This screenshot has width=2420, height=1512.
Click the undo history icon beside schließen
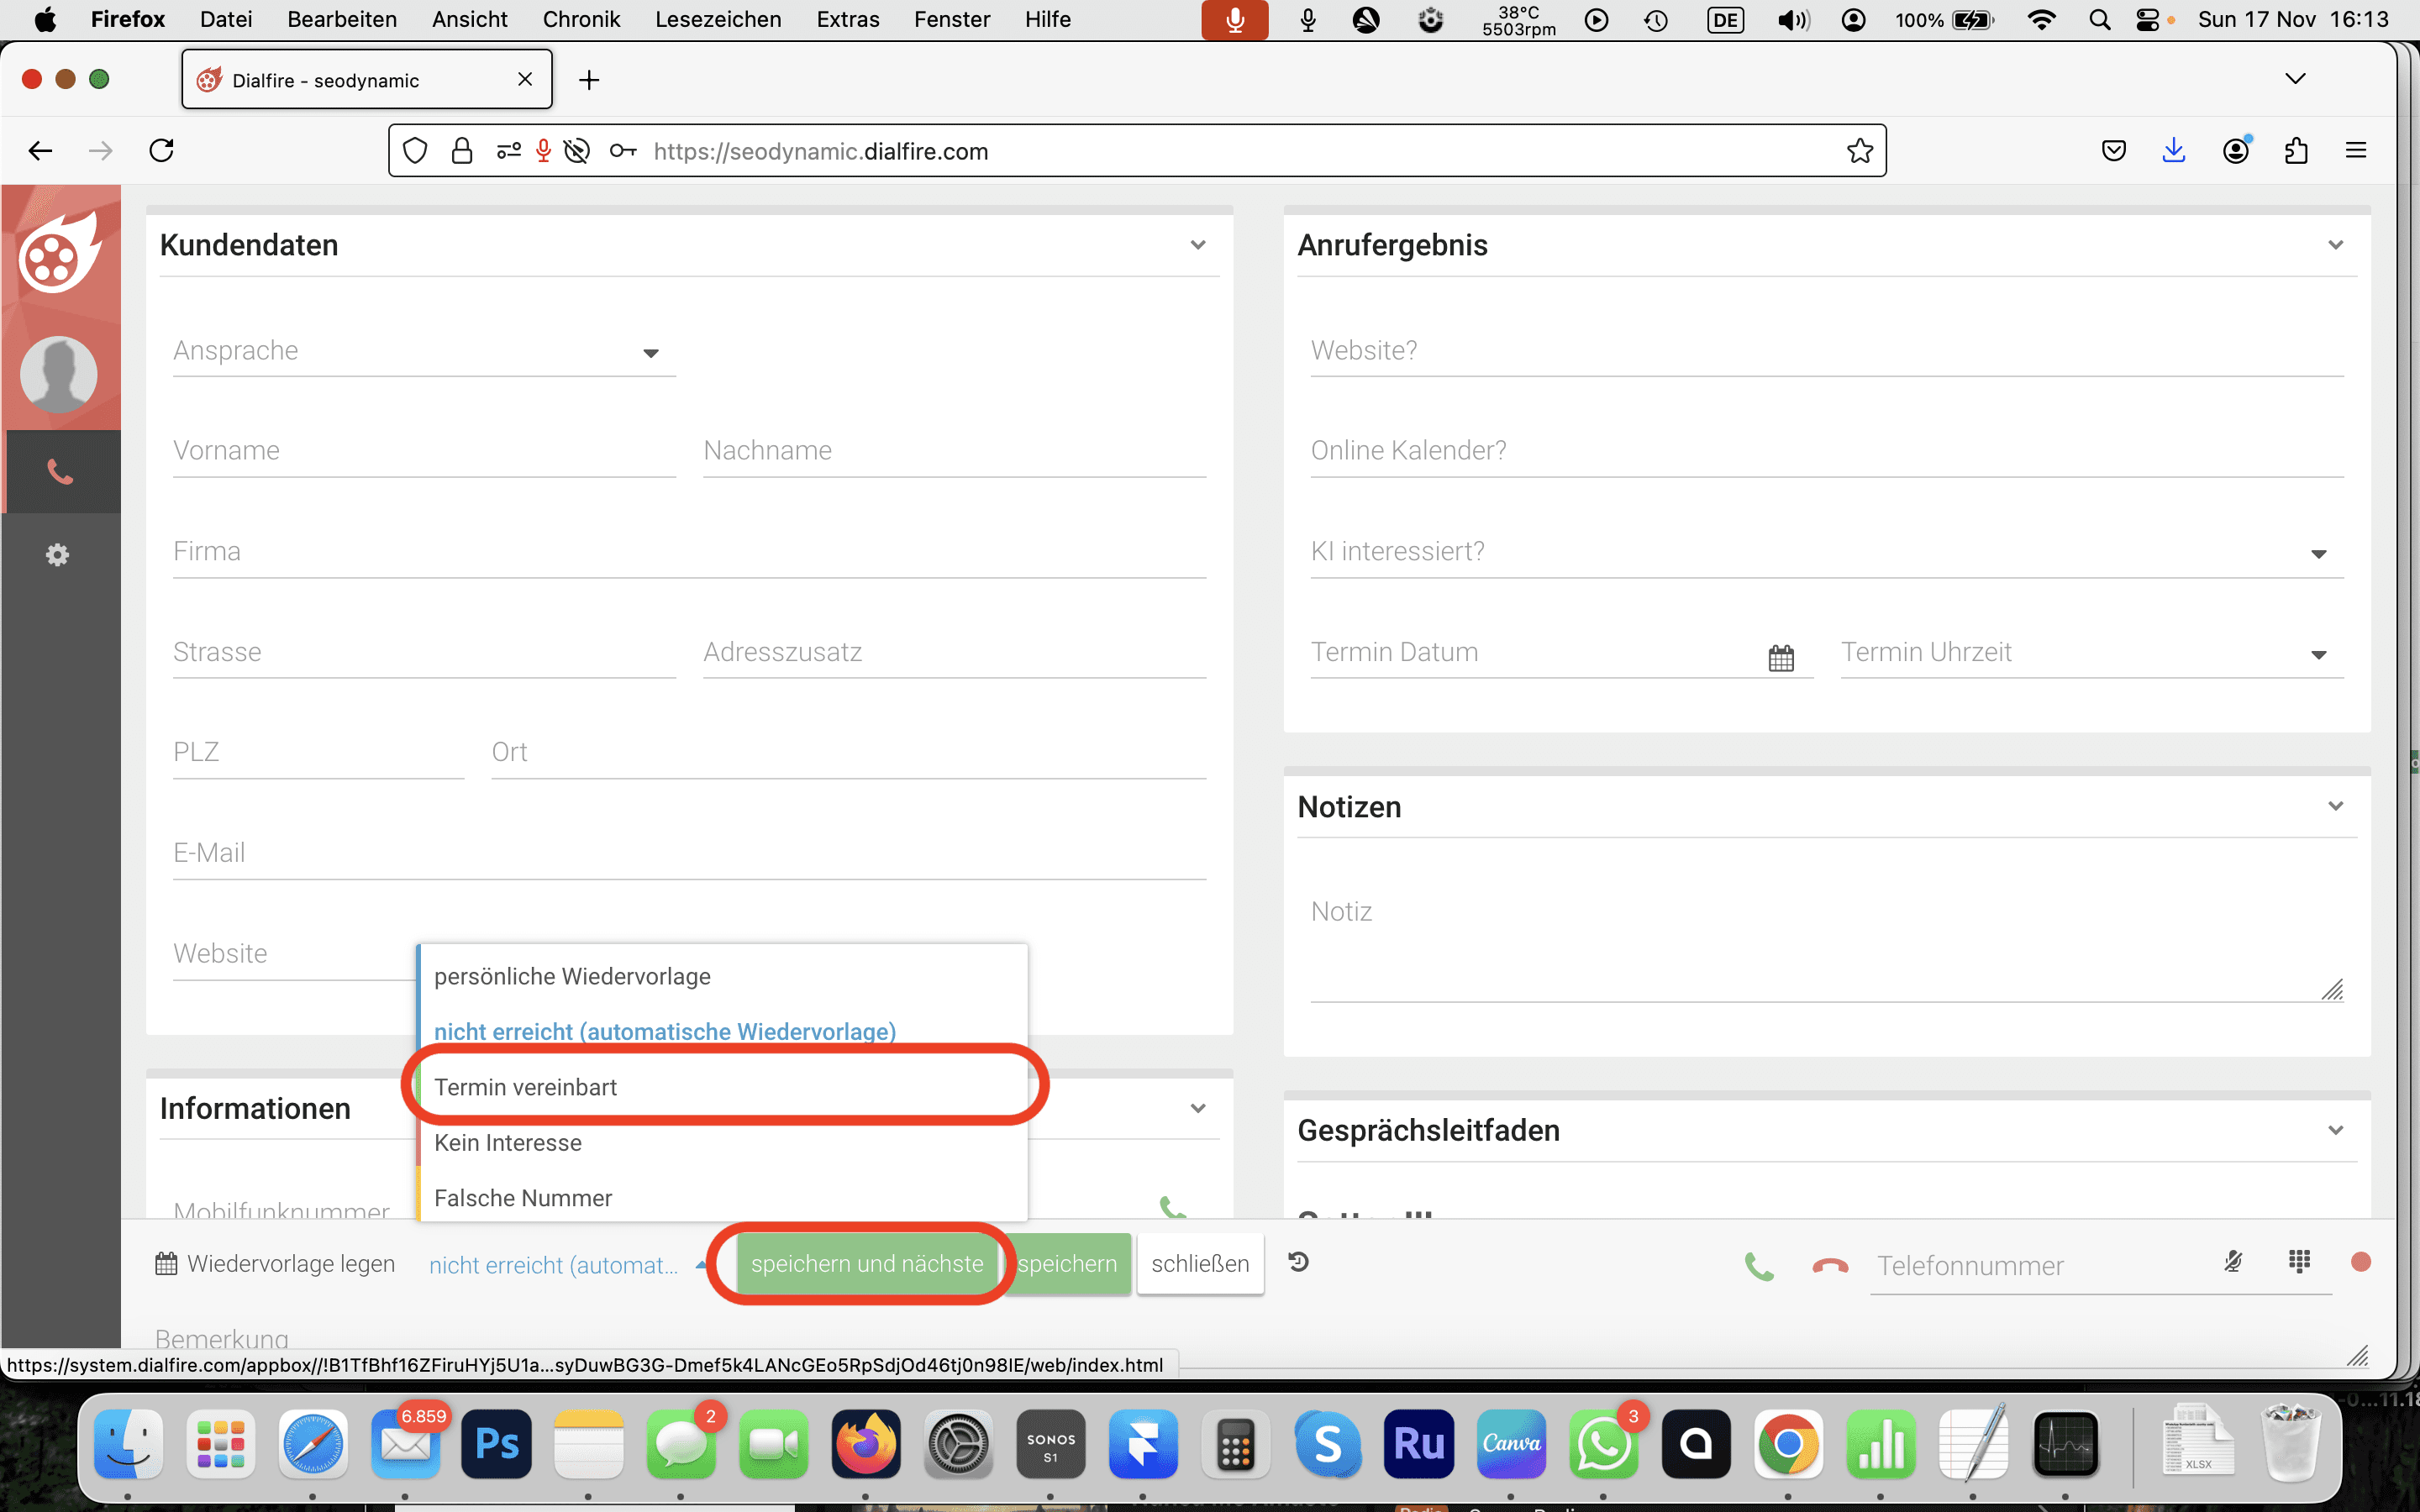(1298, 1262)
